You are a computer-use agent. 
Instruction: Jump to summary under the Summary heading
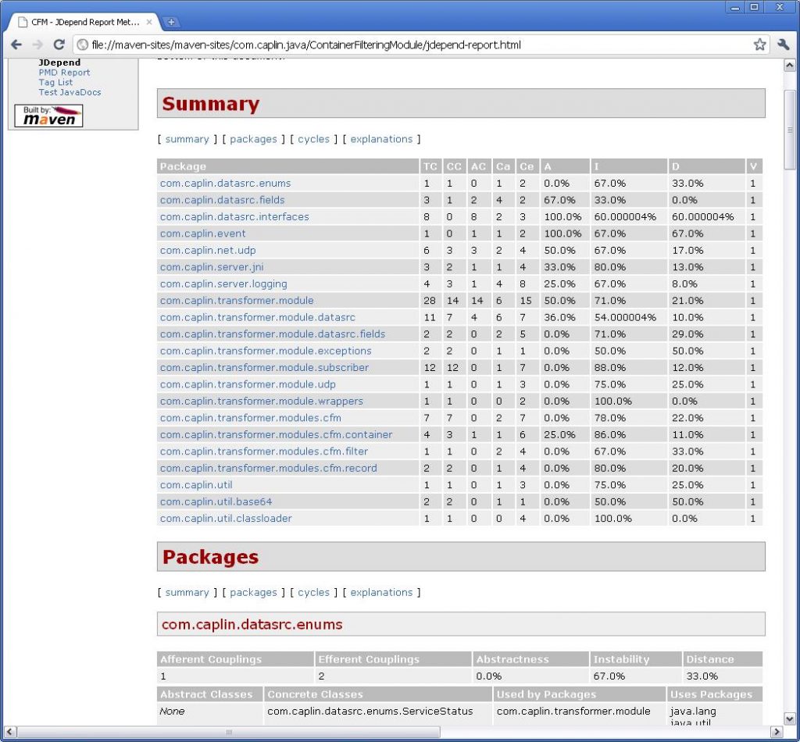coord(187,139)
